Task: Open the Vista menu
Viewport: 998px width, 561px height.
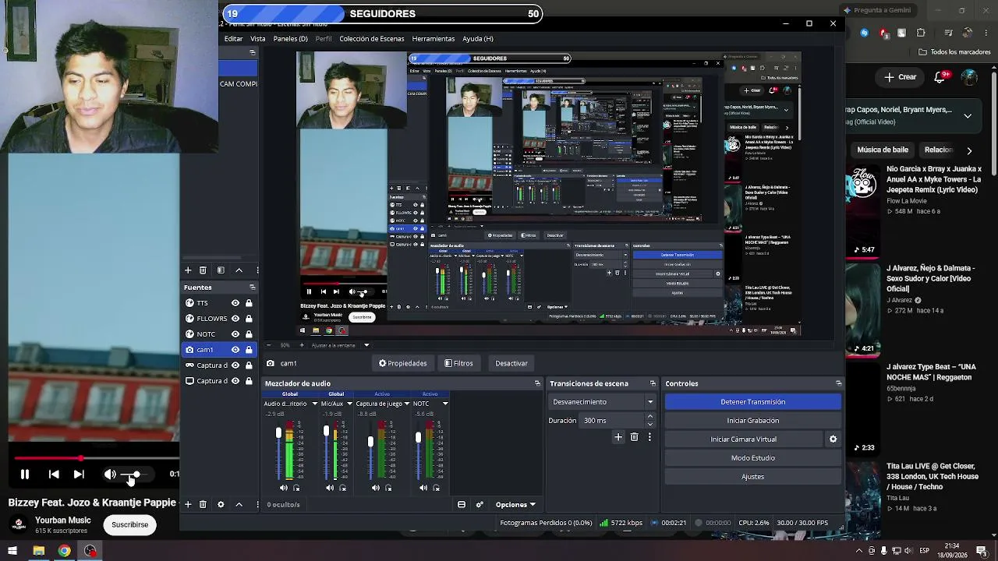Action: click(x=258, y=38)
